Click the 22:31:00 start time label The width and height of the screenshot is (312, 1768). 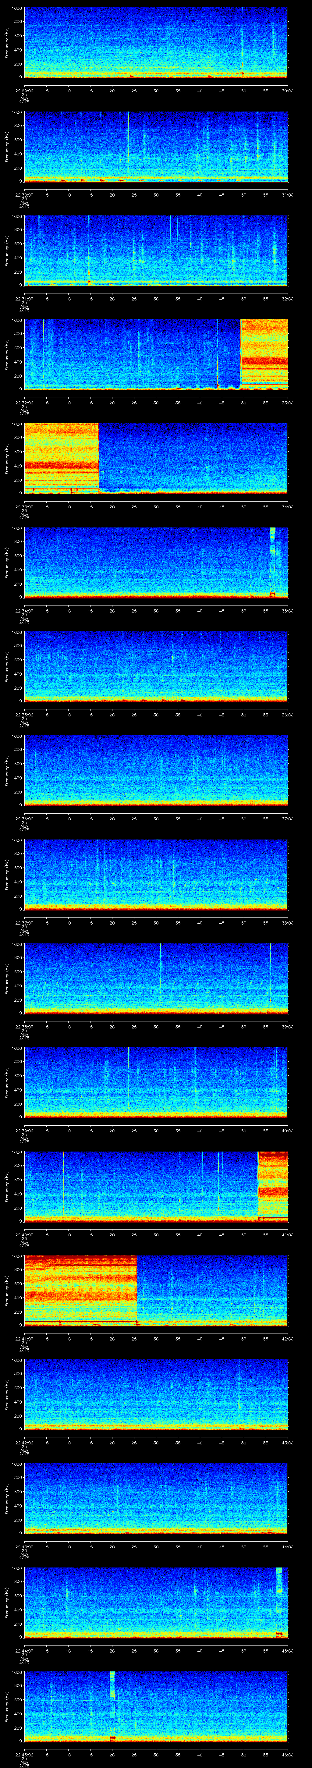24,299
